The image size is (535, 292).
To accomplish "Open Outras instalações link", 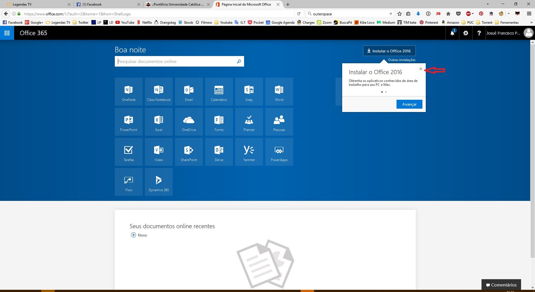I will point(402,60).
